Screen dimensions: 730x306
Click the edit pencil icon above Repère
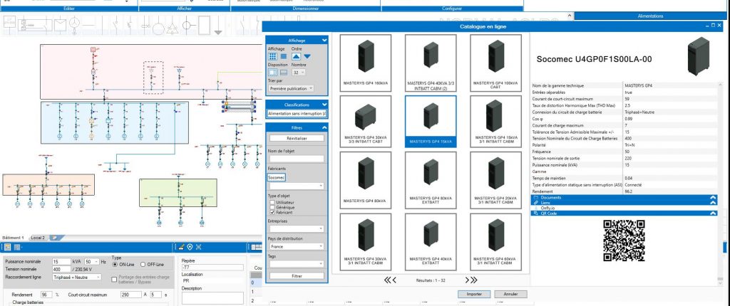click(x=182, y=247)
